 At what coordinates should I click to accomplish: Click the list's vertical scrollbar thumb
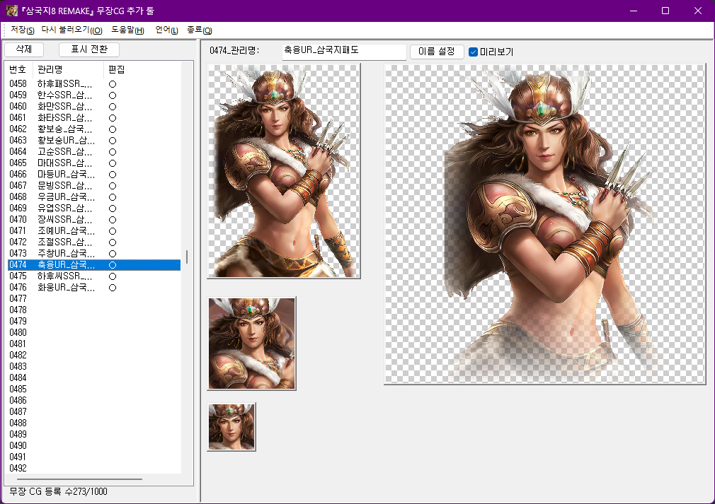[186, 257]
